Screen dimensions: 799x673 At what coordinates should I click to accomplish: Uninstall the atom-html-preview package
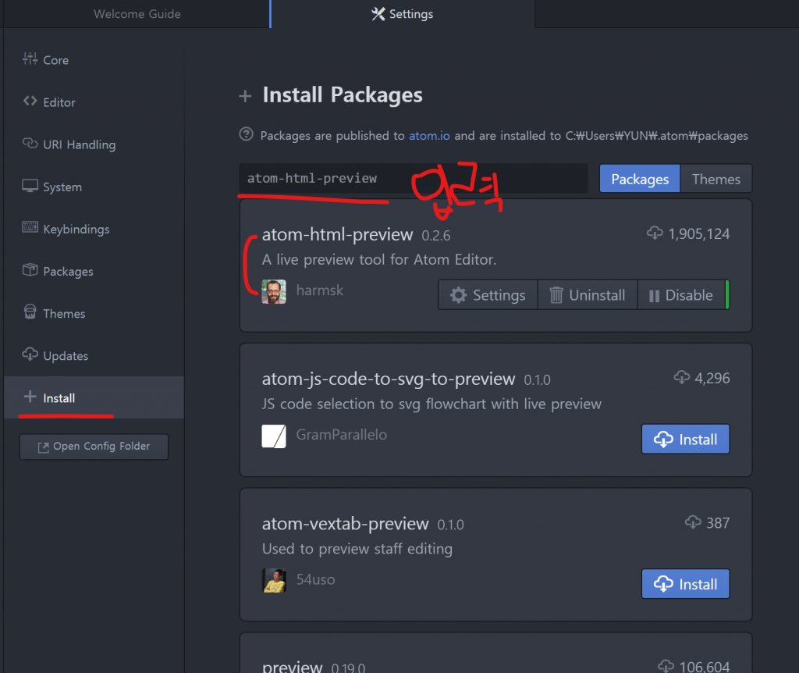tap(588, 294)
